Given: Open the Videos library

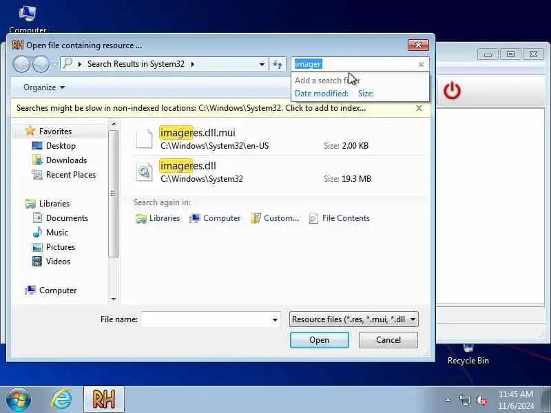Looking at the screenshot, I should (51, 262).
